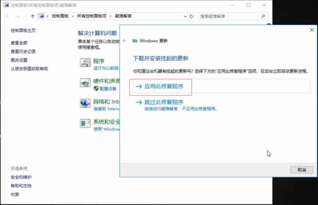Image resolution: width=318 pixels, height=205 pixels.
Task: Click 取消 button in the dialog
Action: tap(302, 170)
